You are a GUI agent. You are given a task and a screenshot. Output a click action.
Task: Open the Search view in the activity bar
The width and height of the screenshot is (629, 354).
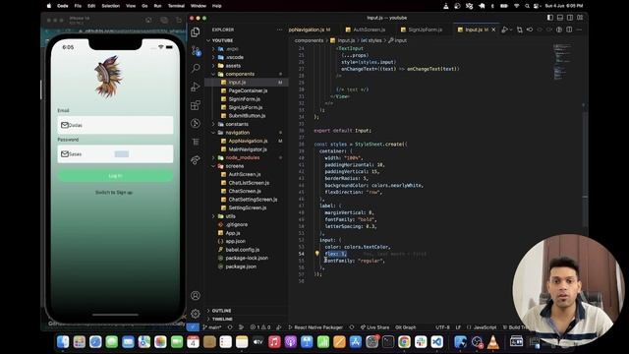click(x=196, y=68)
